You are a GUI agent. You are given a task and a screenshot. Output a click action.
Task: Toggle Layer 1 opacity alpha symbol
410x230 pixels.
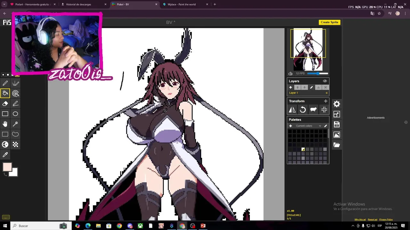[x=327, y=93]
